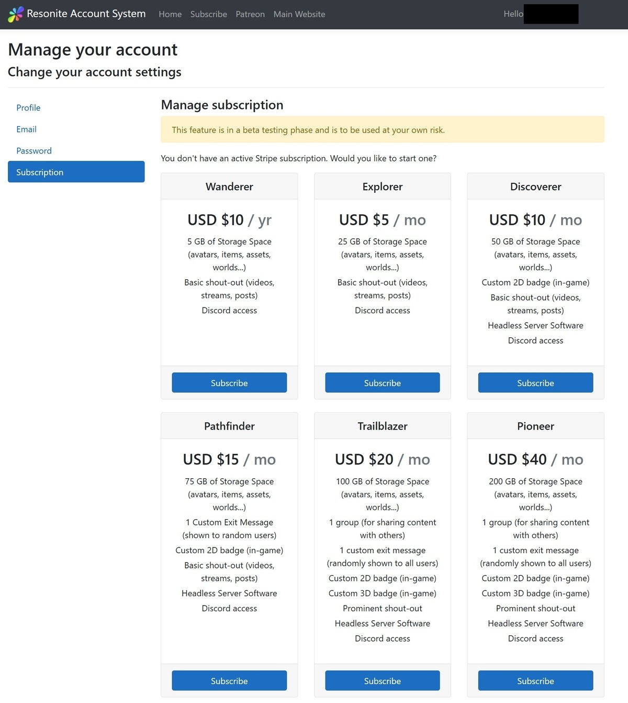Screen dimensions: 628x703
Task: Click the USD $40 / mo price
Action: [x=536, y=459]
